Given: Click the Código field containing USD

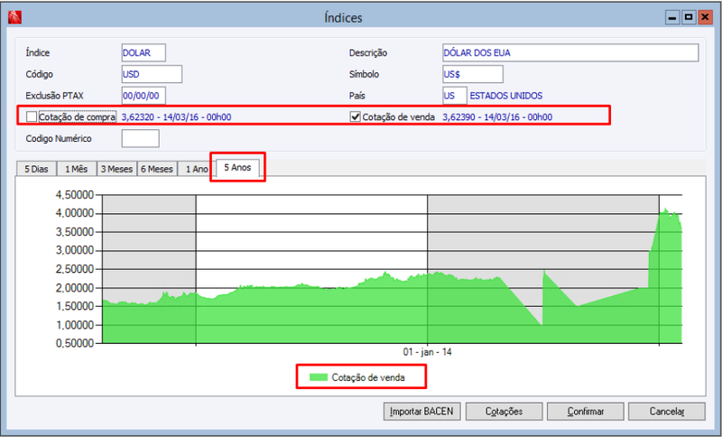Looking at the screenshot, I should coord(152,74).
